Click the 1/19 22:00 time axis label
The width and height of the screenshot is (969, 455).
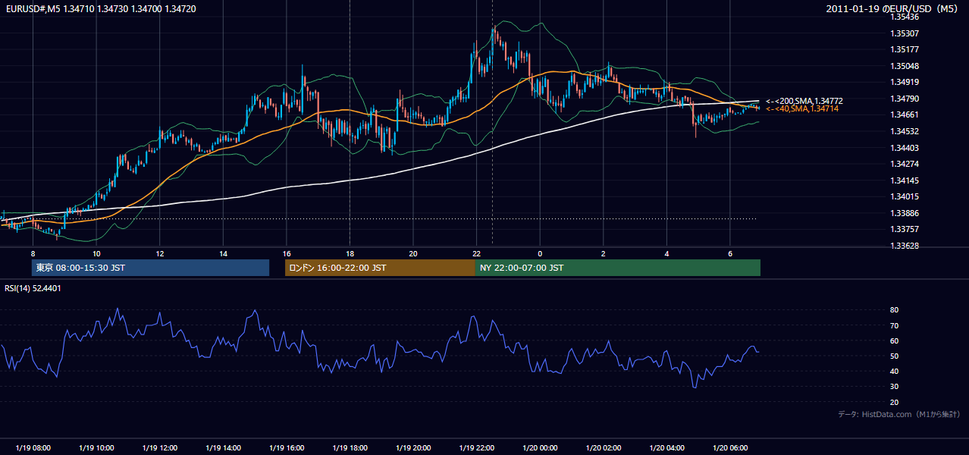coord(476,447)
